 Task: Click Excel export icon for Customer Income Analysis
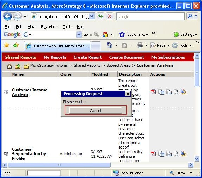pyautogui.click(x=161, y=92)
